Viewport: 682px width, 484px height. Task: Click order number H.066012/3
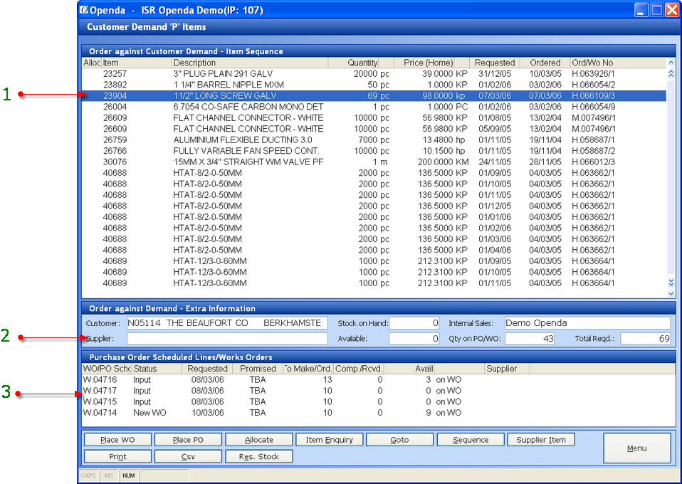click(593, 162)
